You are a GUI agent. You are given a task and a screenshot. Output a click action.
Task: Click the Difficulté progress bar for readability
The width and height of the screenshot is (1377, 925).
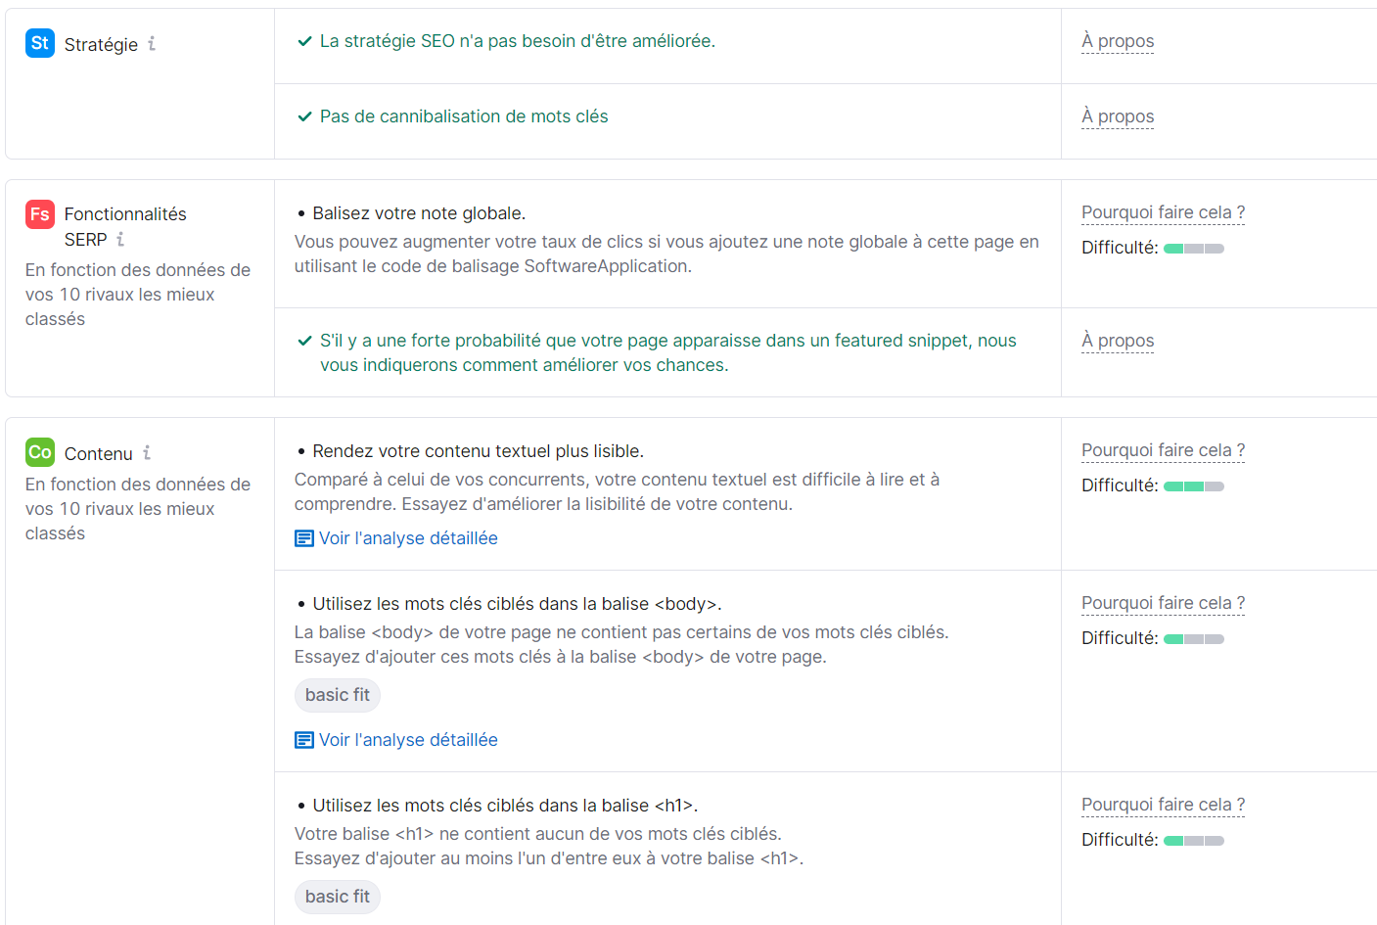[x=1193, y=486]
